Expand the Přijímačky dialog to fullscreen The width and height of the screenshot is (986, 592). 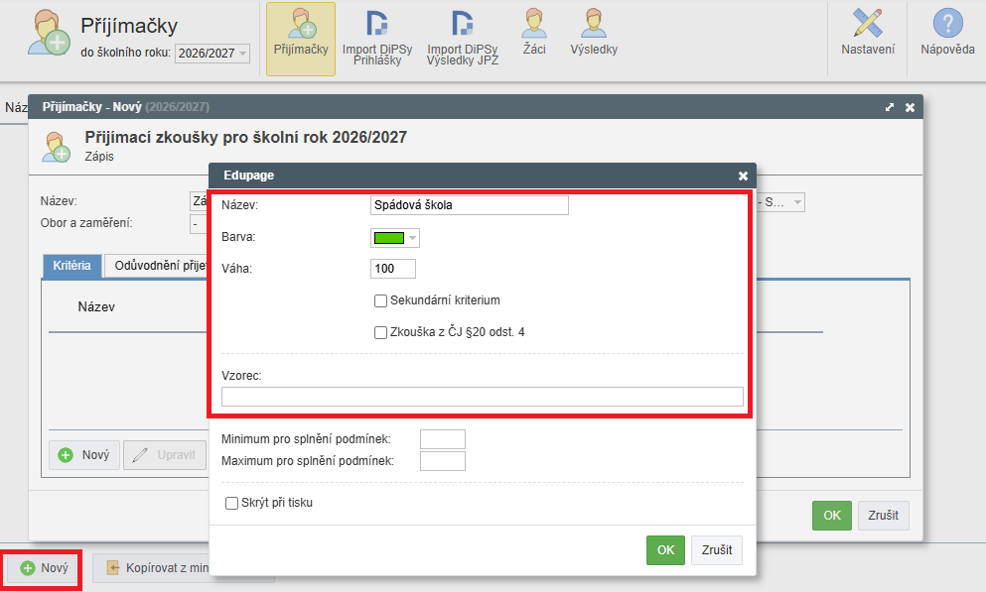click(890, 107)
